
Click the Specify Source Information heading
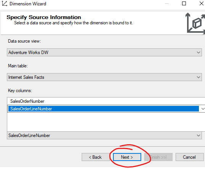[44, 17]
